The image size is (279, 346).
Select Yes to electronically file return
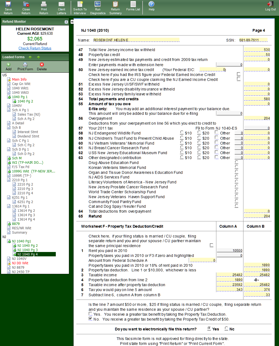point(209,328)
